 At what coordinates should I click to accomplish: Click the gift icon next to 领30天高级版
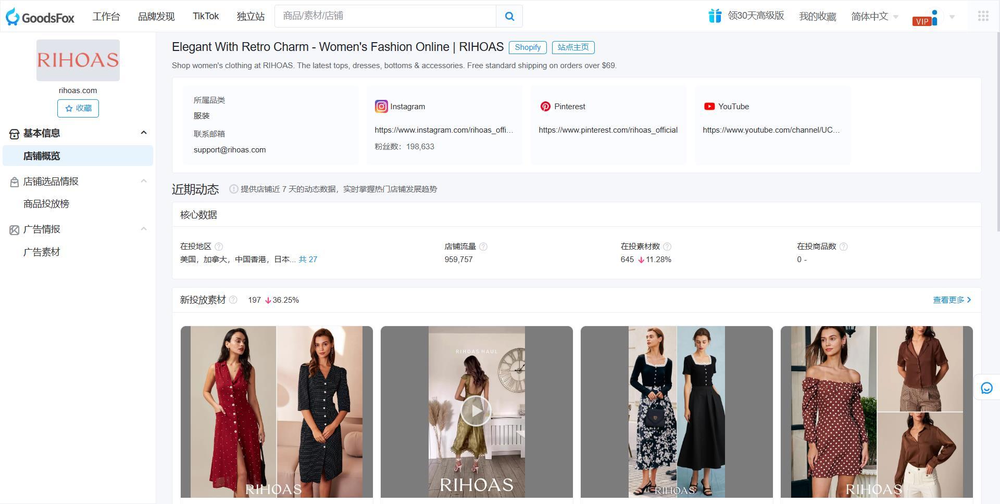tap(715, 16)
